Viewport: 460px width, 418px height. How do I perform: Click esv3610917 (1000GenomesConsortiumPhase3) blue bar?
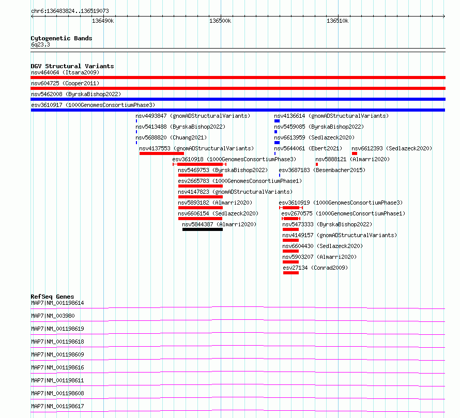(x=238, y=110)
